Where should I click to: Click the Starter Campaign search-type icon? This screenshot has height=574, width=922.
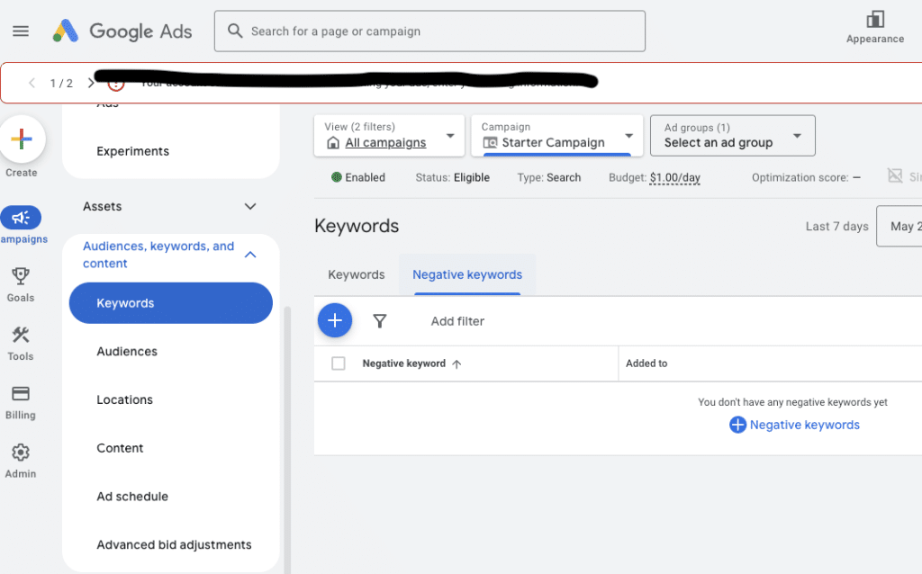[x=490, y=142]
